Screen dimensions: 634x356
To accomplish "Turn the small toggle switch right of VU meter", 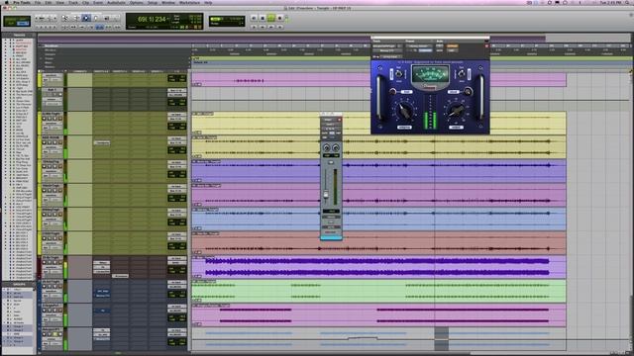I will point(462,74).
